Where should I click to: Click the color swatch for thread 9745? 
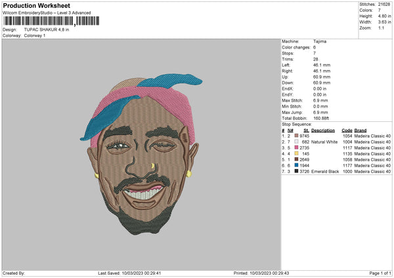296,136
